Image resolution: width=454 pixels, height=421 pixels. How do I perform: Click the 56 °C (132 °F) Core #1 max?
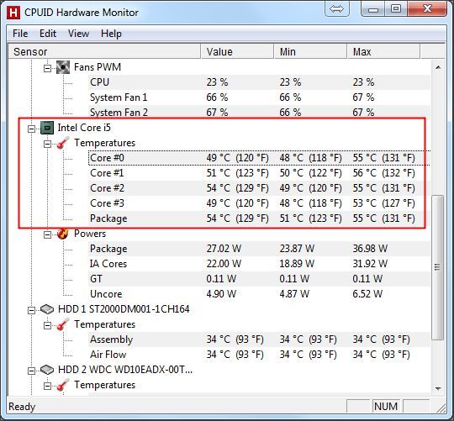tap(383, 173)
